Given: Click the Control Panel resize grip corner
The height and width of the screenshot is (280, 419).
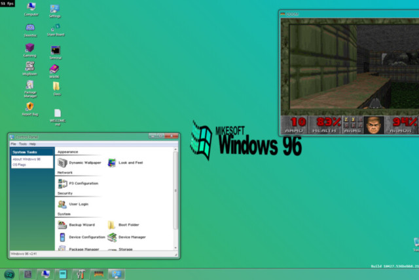Looking at the screenshot, I should (x=176, y=254).
